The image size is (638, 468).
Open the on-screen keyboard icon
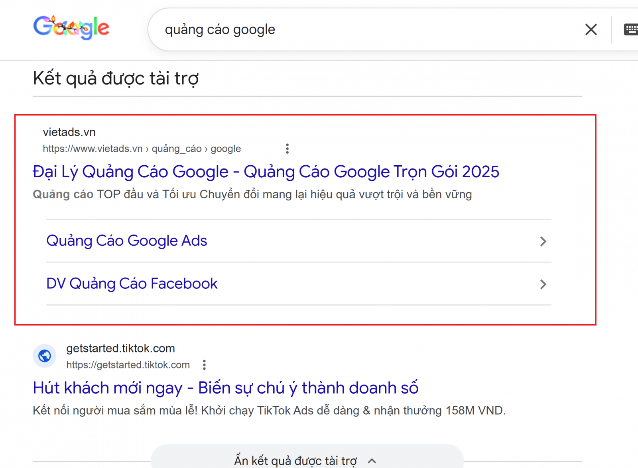coord(631,29)
